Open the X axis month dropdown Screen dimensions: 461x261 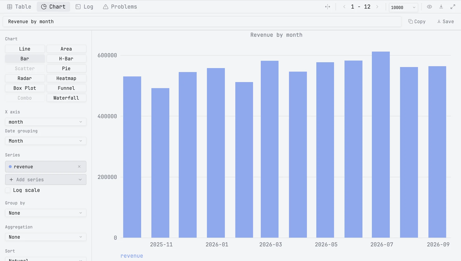tap(46, 122)
